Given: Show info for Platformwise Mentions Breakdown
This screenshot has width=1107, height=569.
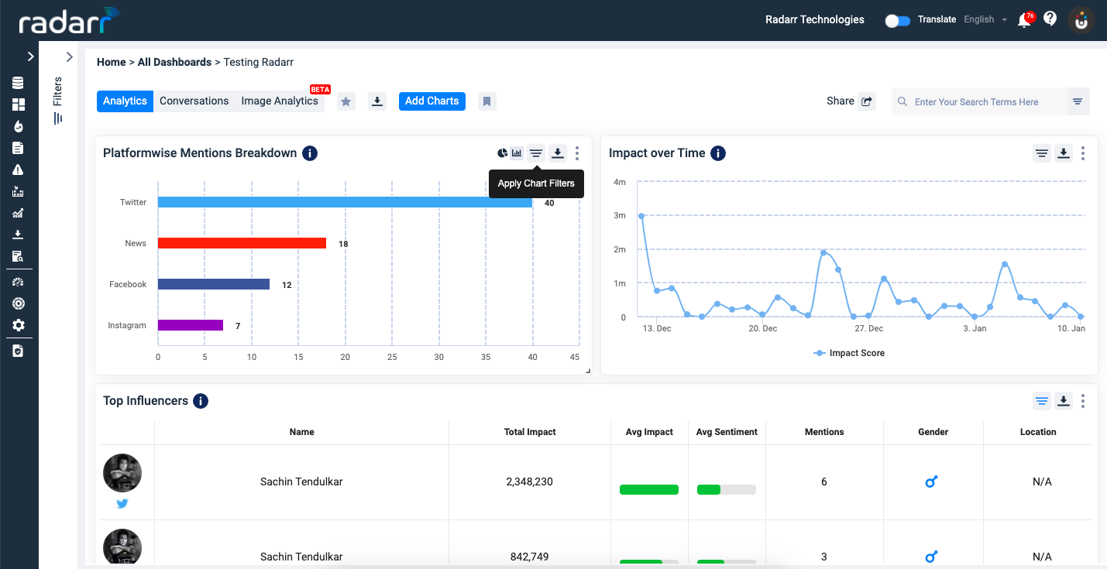Looking at the screenshot, I should point(310,153).
